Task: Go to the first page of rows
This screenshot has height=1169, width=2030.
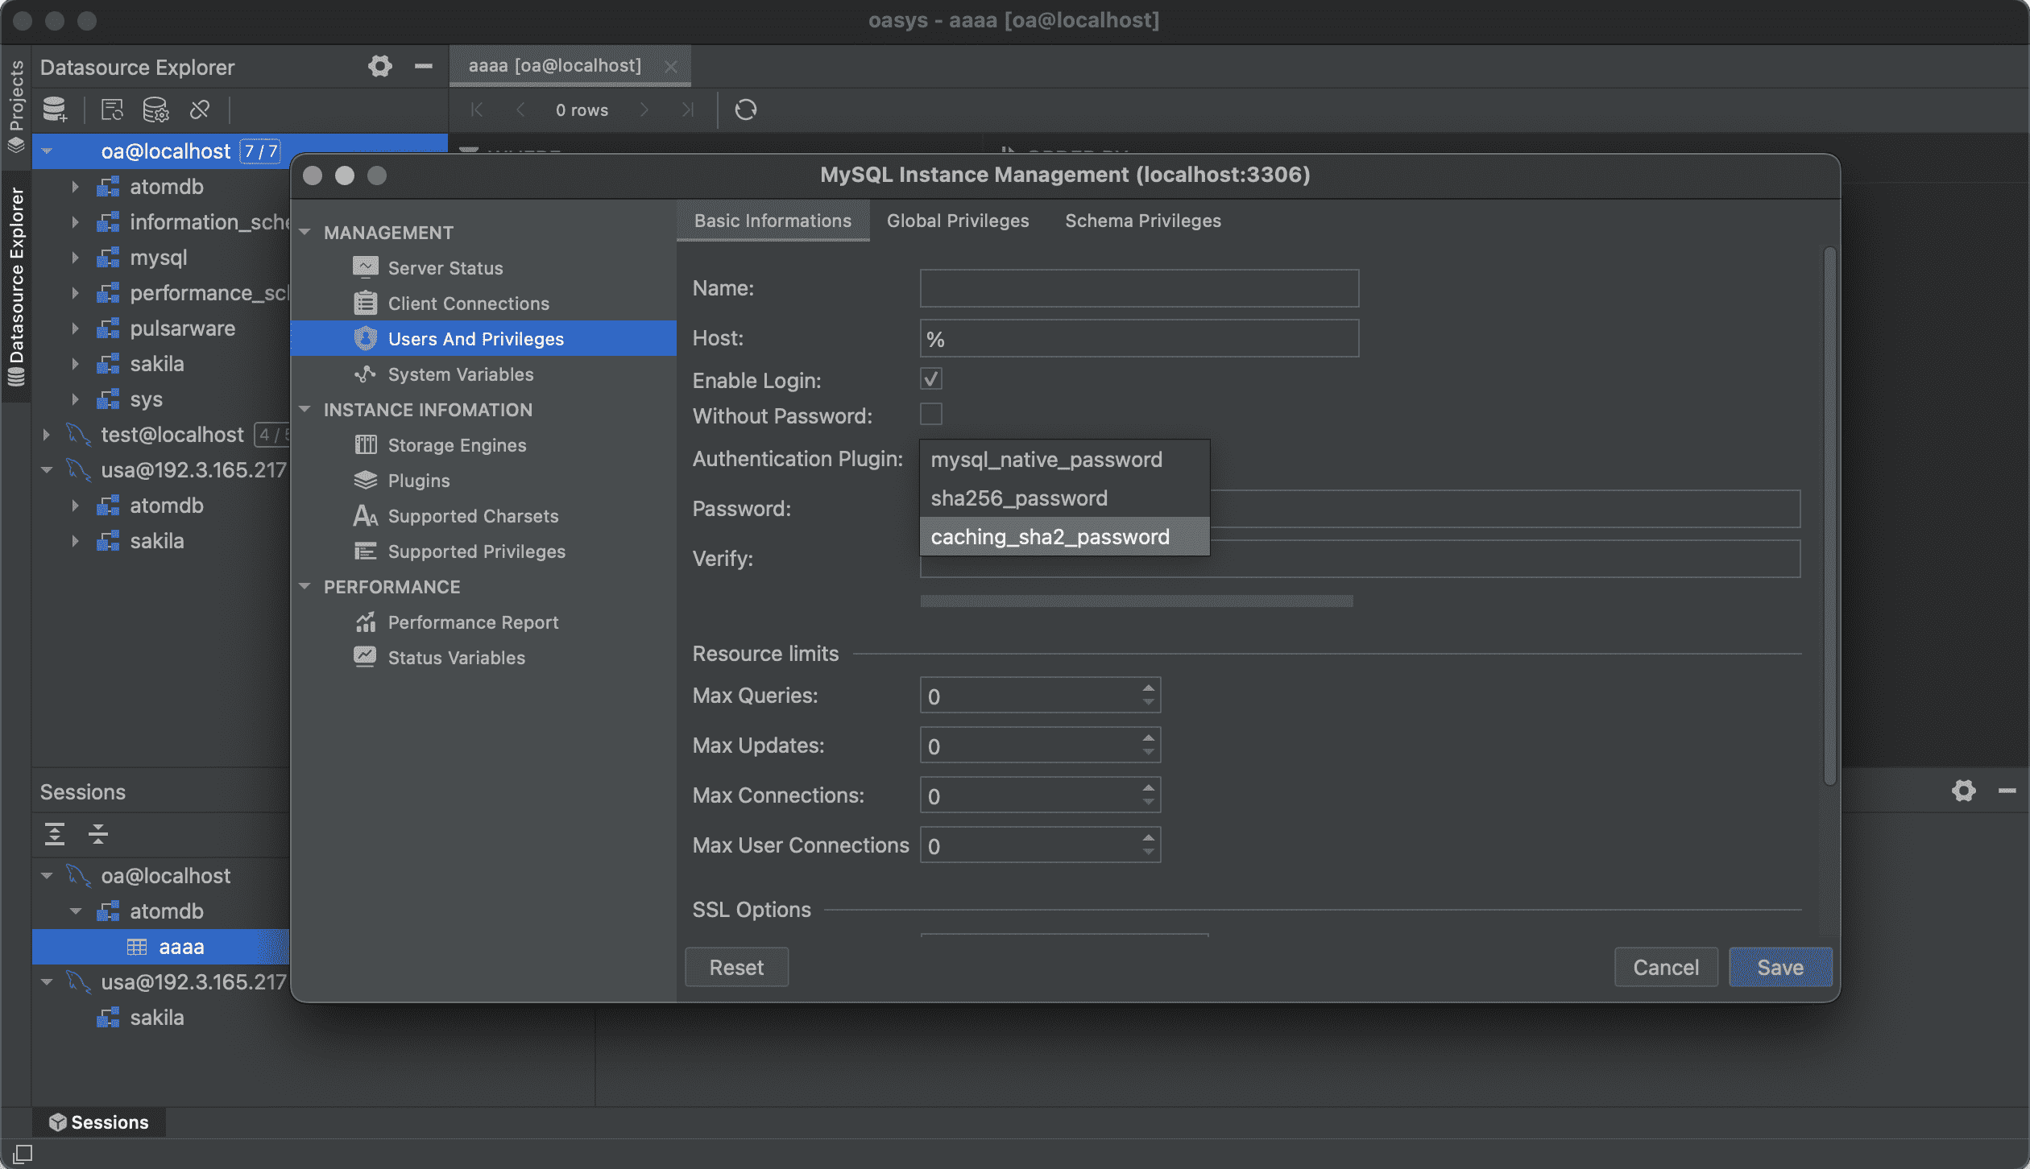Action: click(x=477, y=109)
